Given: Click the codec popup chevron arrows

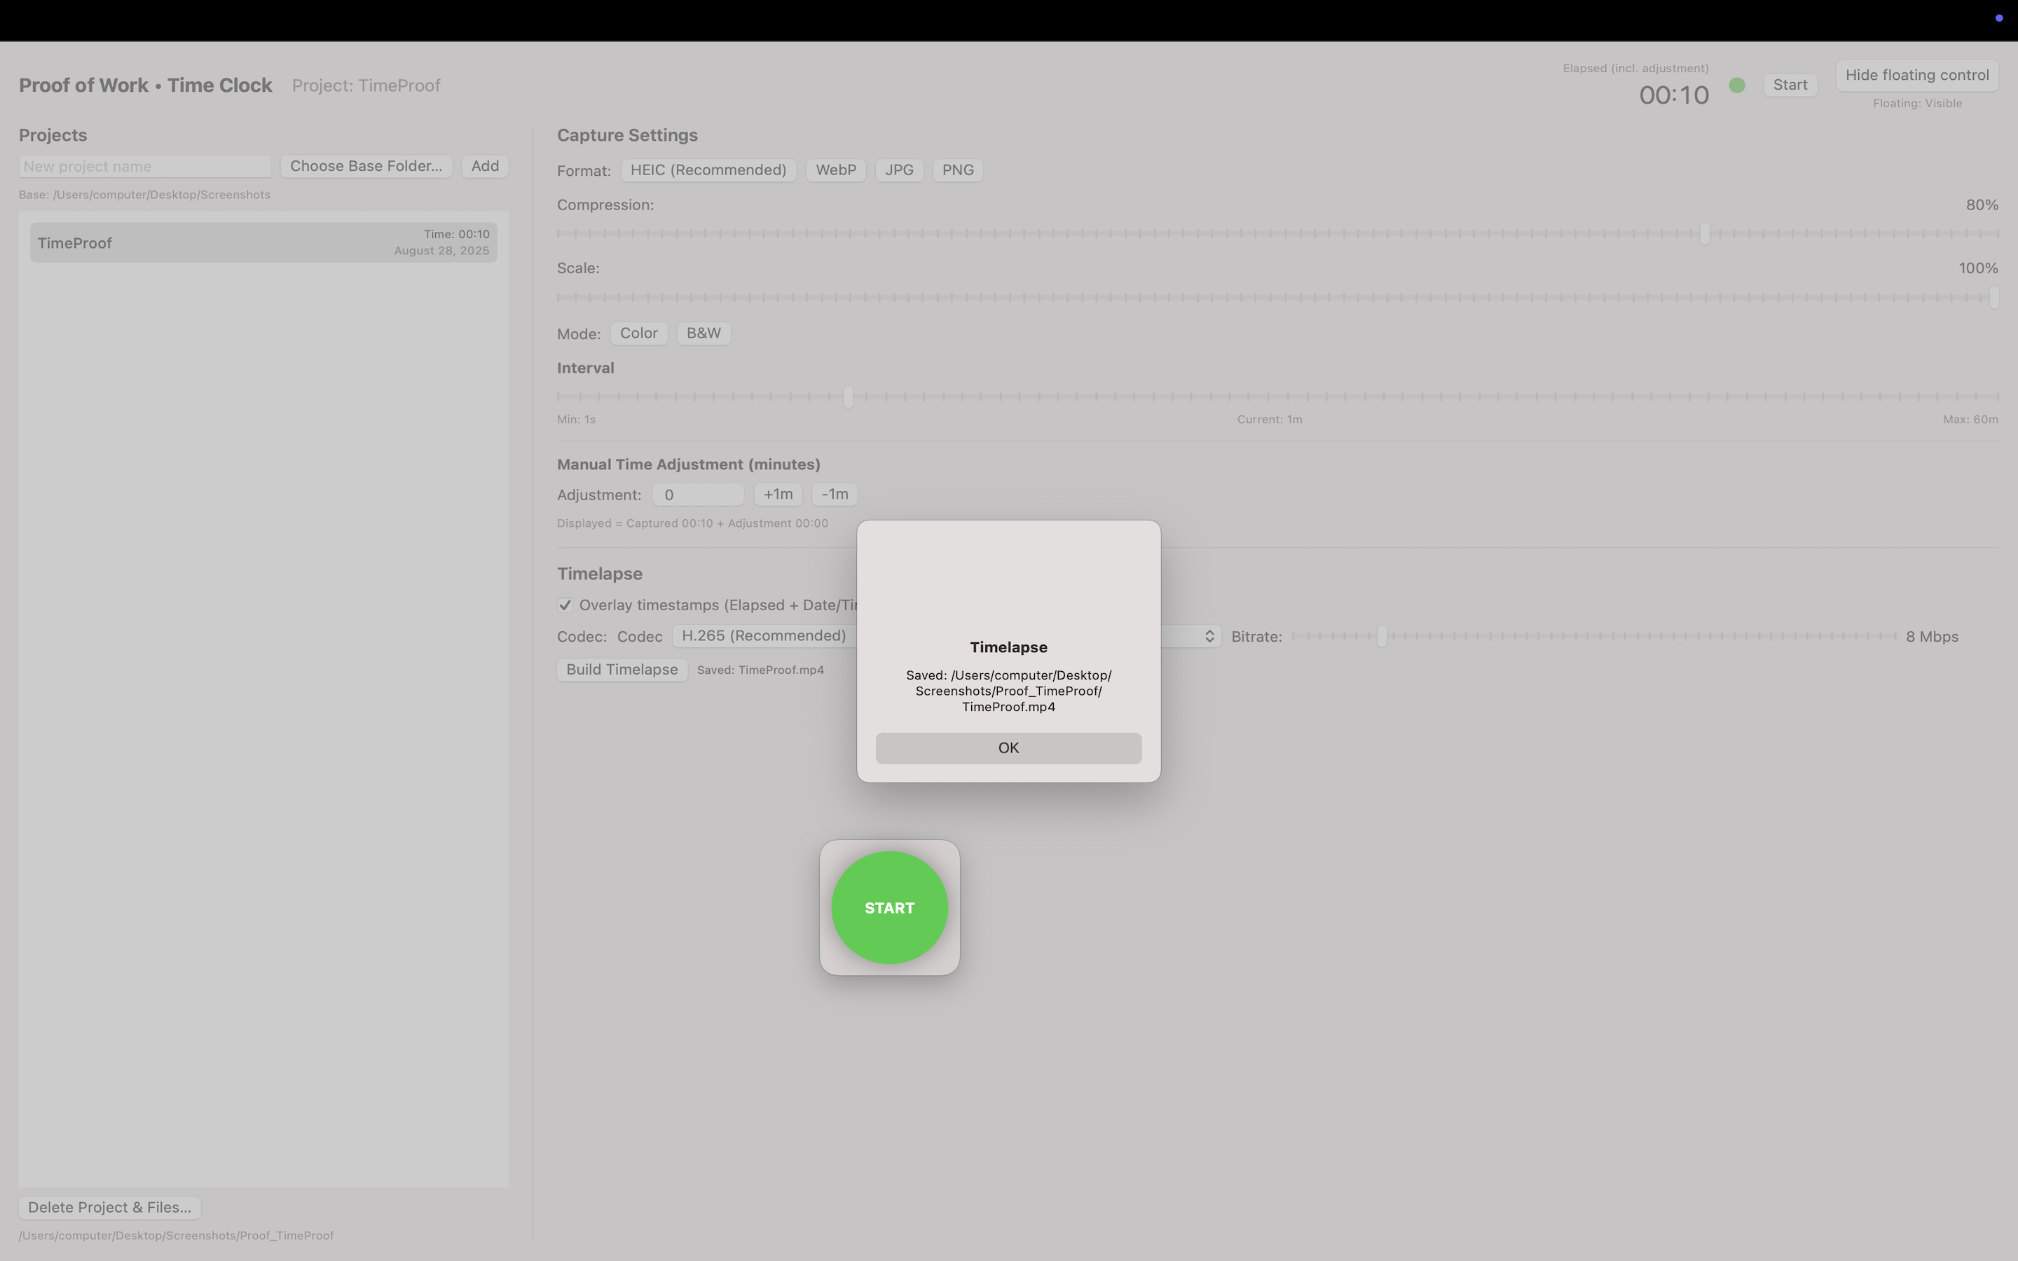Looking at the screenshot, I should (x=1209, y=636).
